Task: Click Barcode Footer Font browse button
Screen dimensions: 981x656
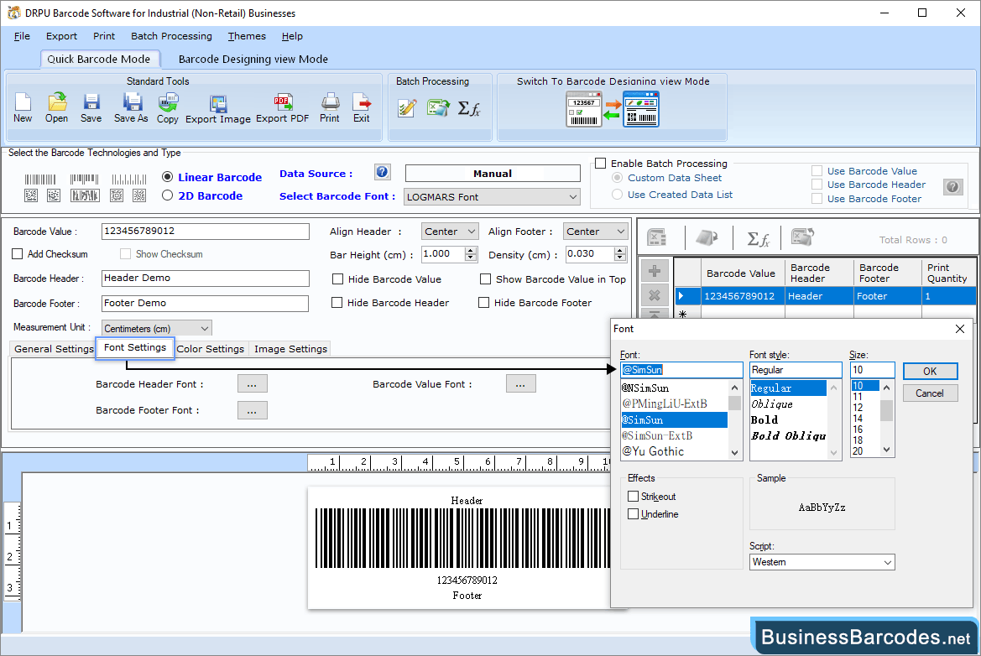Action: 252,410
